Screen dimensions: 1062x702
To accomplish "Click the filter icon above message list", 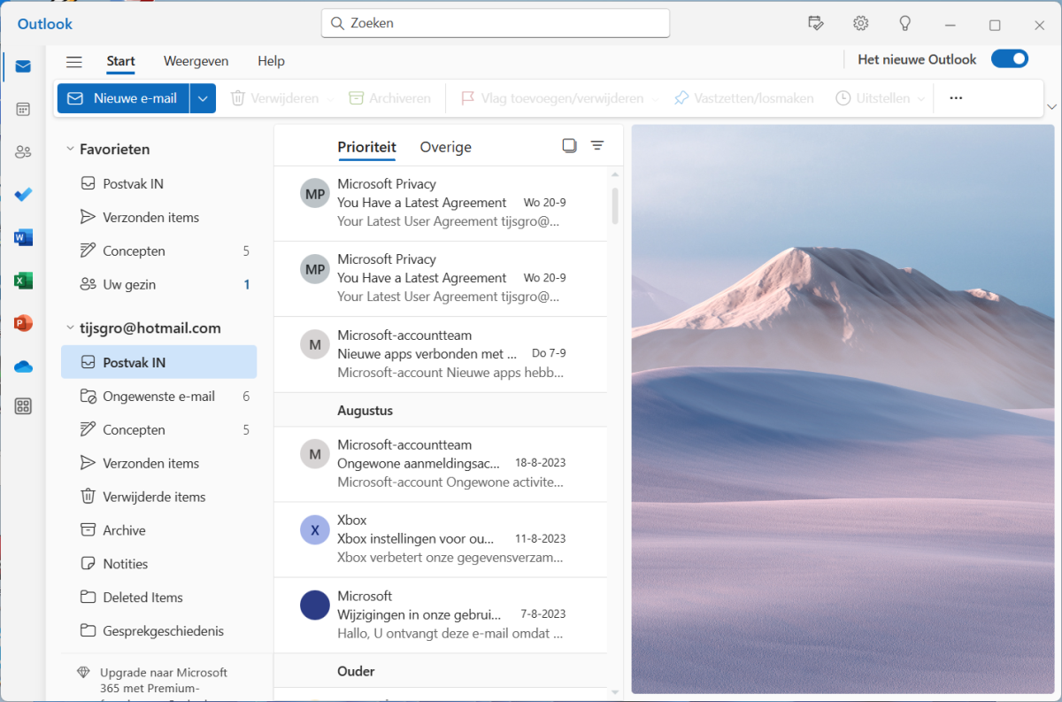I will tap(597, 146).
